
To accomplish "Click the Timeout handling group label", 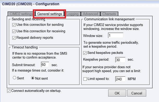I will pos(25,47).
